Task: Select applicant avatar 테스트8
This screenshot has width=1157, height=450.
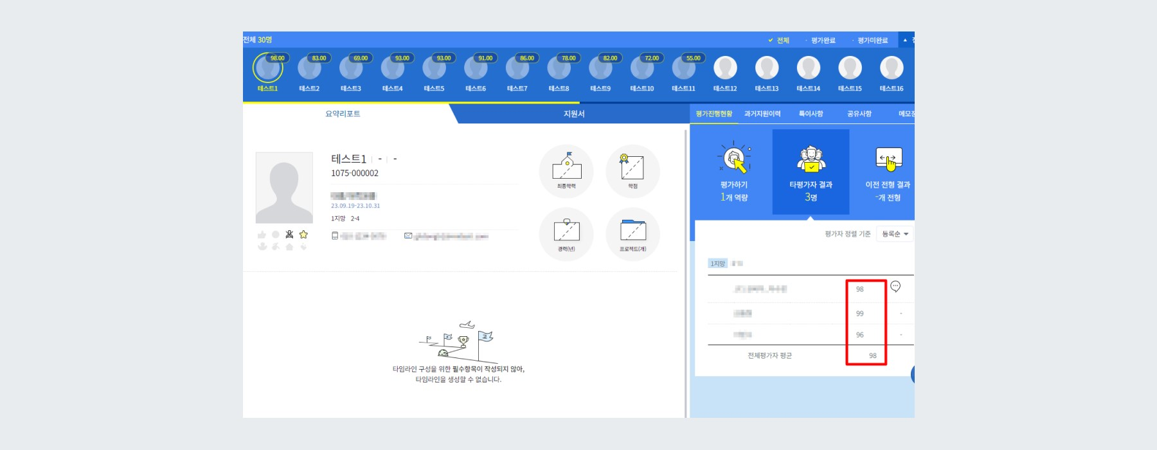Action: click(x=559, y=68)
